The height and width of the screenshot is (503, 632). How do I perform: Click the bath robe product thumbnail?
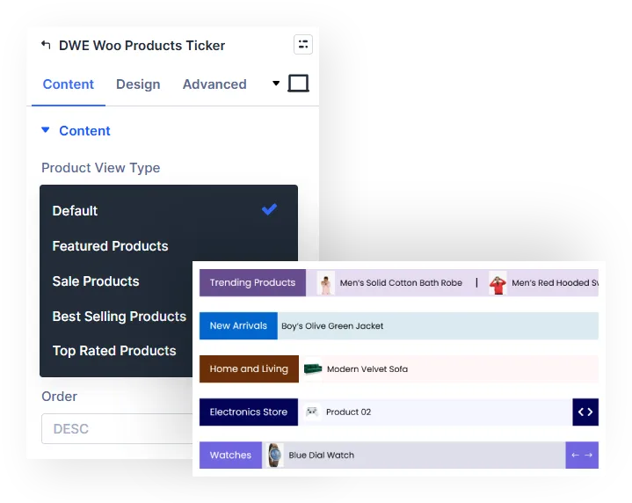pos(326,283)
